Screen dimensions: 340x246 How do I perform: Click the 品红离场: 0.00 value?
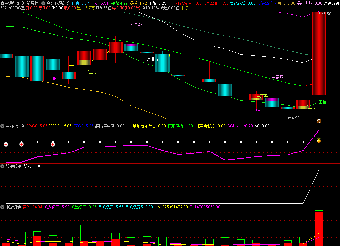click(x=310, y=3)
